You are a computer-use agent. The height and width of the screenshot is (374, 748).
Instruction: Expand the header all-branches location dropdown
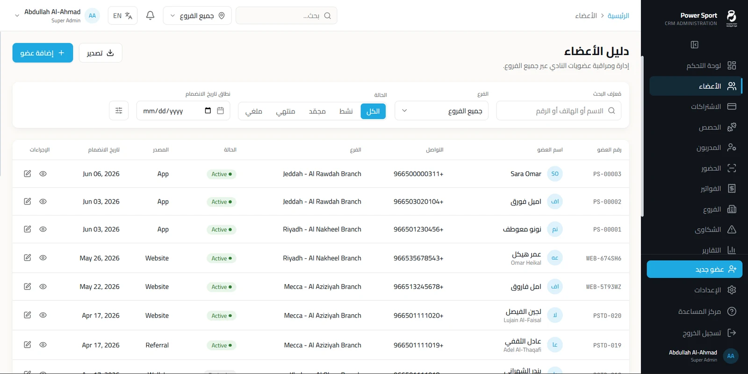click(197, 15)
